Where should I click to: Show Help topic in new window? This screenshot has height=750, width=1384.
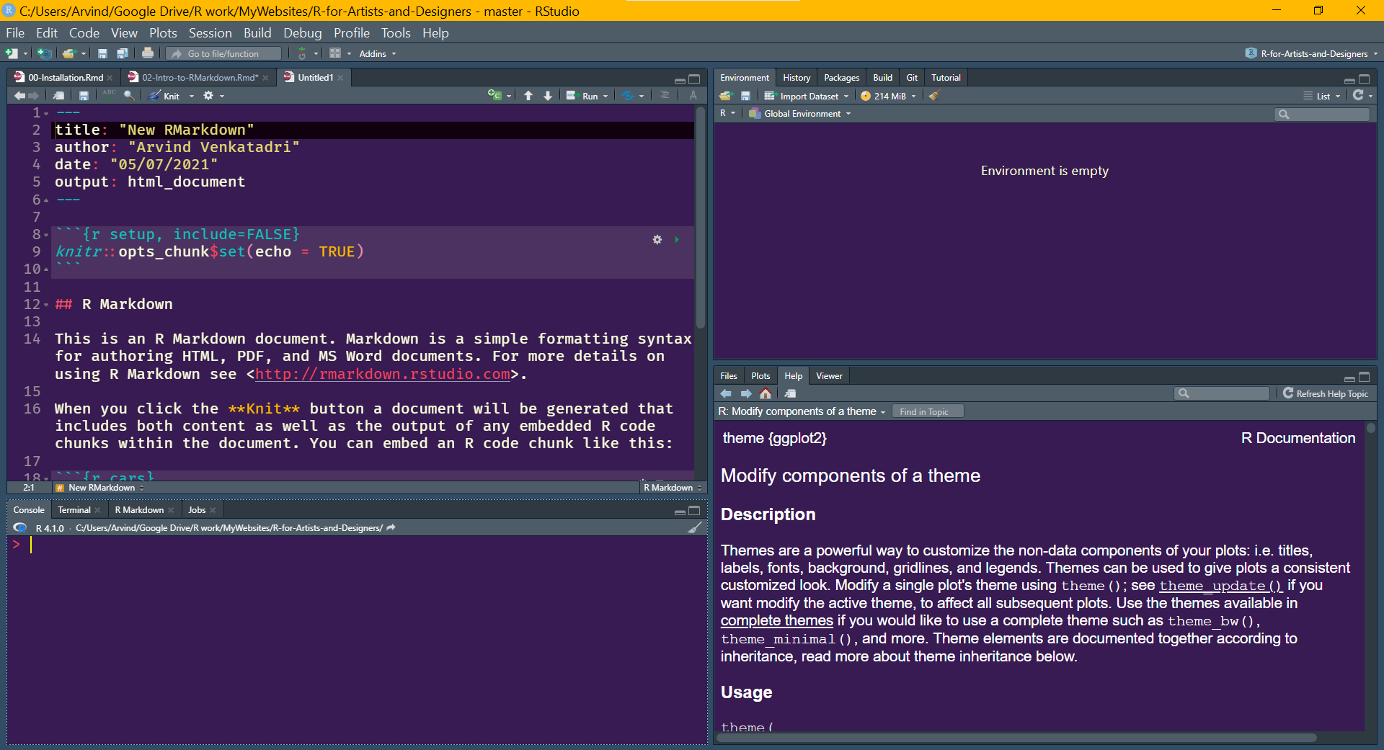(791, 393)
